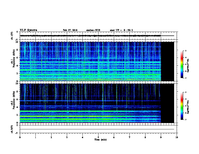Click the black no-data region in ch.1 spectrogram
This screenshot has height=154, width=199.
[167, 61]
